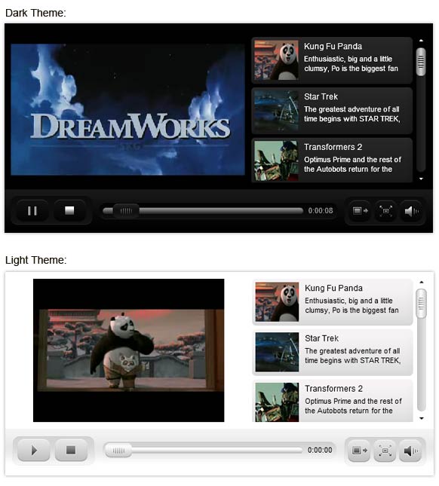This screenshot has height=486, width=439.
Task: Click stop button in light theme player
Action: coord(71,450)
